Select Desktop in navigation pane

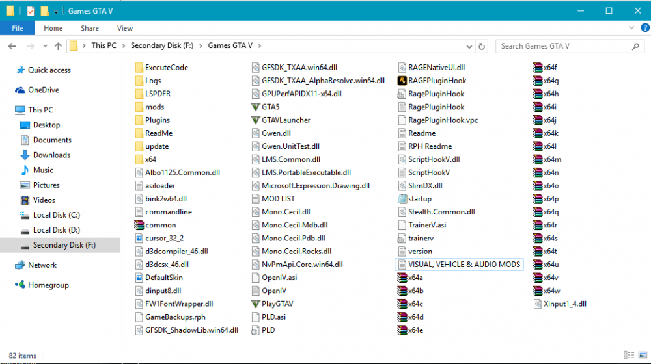(46, 125)
